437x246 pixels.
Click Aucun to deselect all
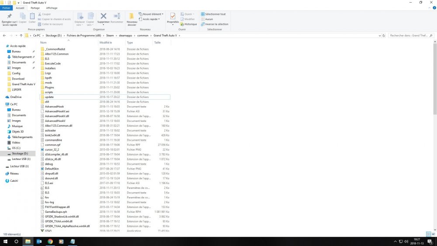pos(207,19)
